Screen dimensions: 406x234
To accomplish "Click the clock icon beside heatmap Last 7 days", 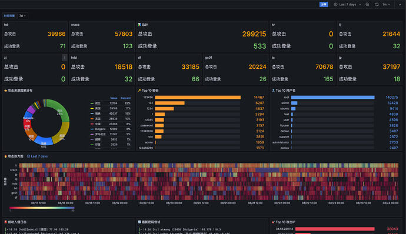I will (x=28, y=156).
